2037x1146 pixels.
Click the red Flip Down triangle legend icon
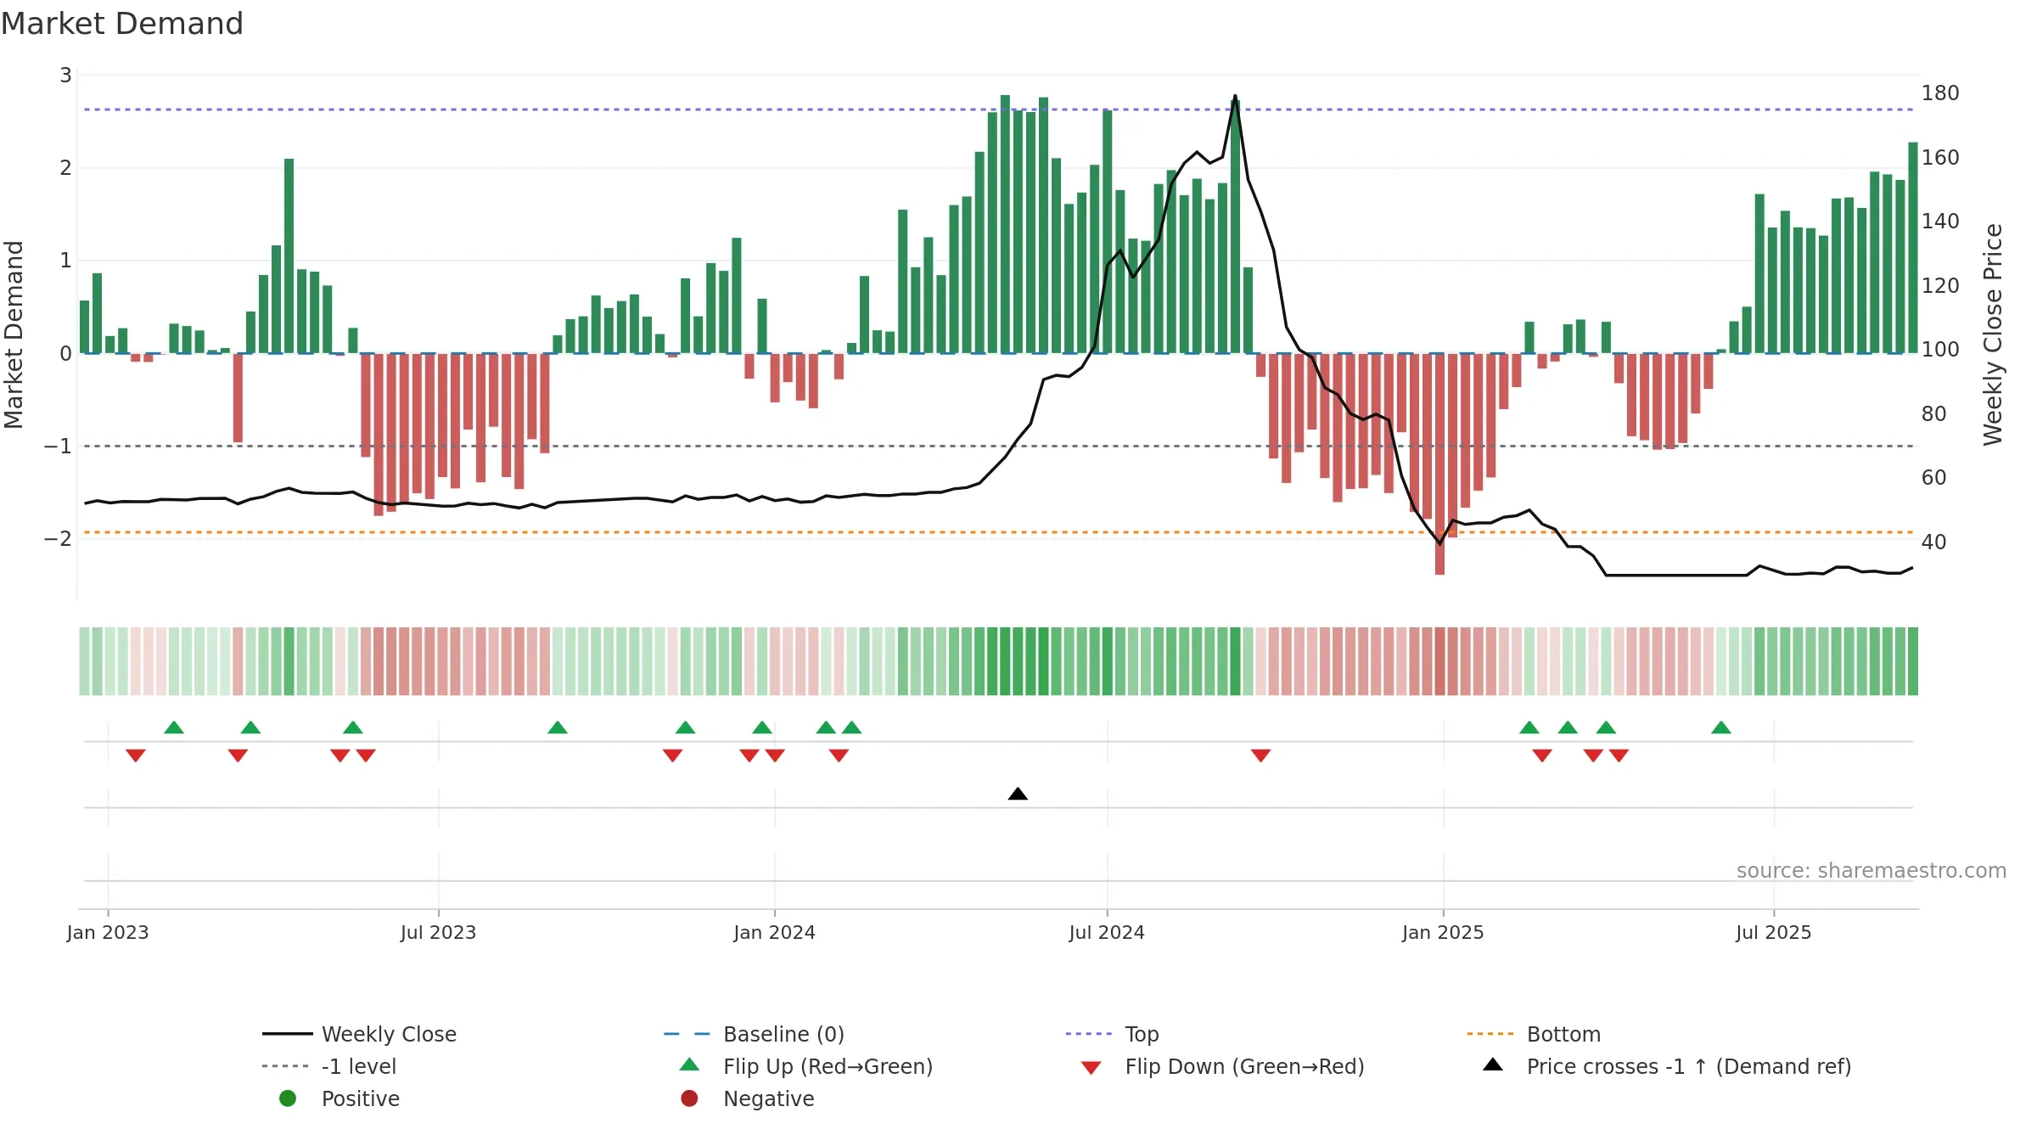[x=1091, y=1068]
